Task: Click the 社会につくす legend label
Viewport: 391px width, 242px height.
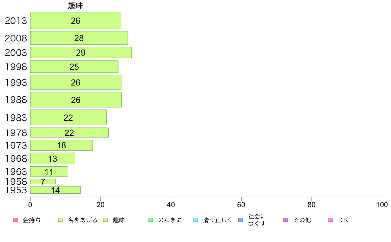Action: (x=257, y=220)
